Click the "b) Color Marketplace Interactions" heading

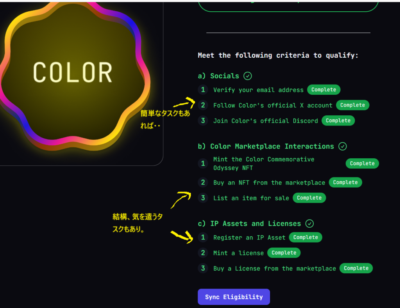point(266,146)
